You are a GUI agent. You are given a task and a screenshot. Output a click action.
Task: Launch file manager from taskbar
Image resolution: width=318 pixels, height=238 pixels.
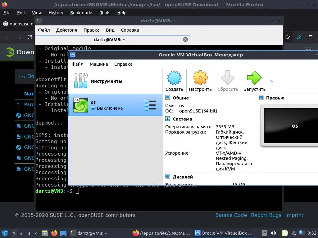click(x=45, y=233)
